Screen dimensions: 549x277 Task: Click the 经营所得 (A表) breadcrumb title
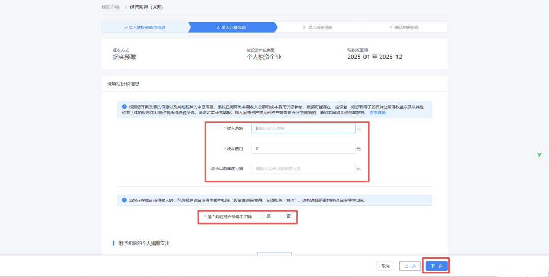coord(146,7)
